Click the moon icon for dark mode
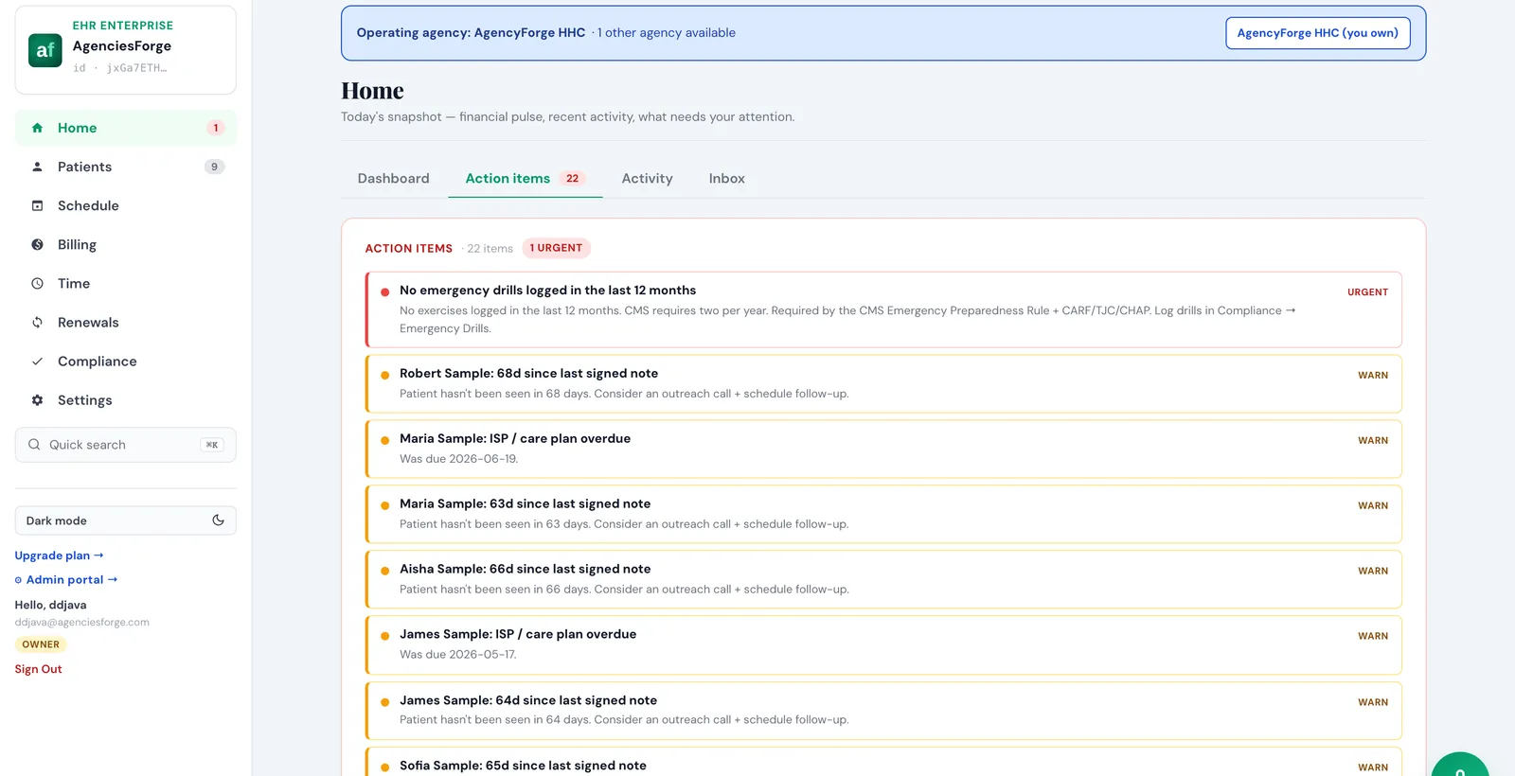This screenshot has width=1515, height=776. [218, 520]
